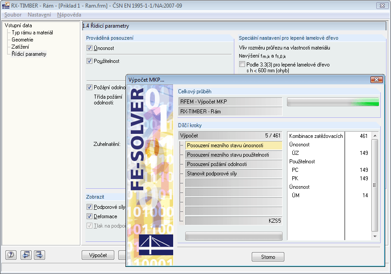391x274 pixels.
Task: Cancel calculation with Storno button
Action: [268, 257]
